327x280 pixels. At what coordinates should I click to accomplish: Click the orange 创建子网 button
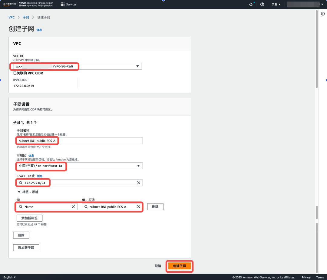coord(179,266)
